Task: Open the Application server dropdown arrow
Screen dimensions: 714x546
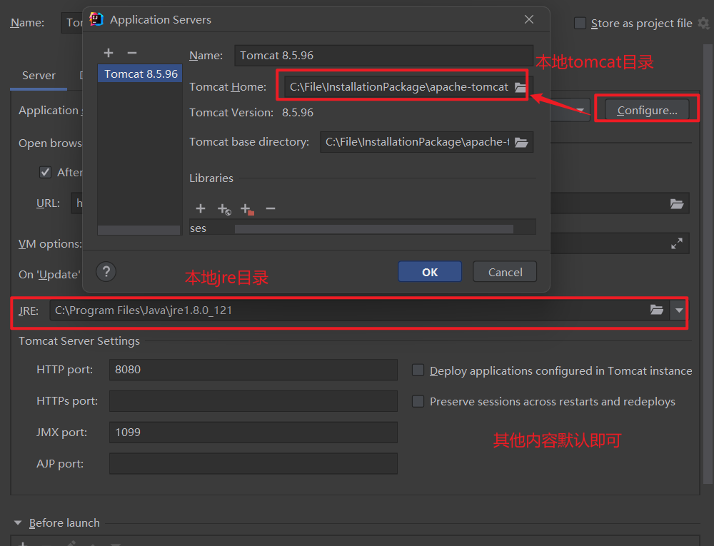Action: 580,110
